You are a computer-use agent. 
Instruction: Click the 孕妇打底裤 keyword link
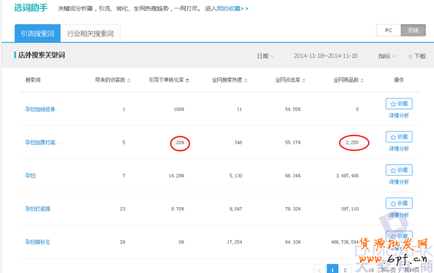coord(40,208)
